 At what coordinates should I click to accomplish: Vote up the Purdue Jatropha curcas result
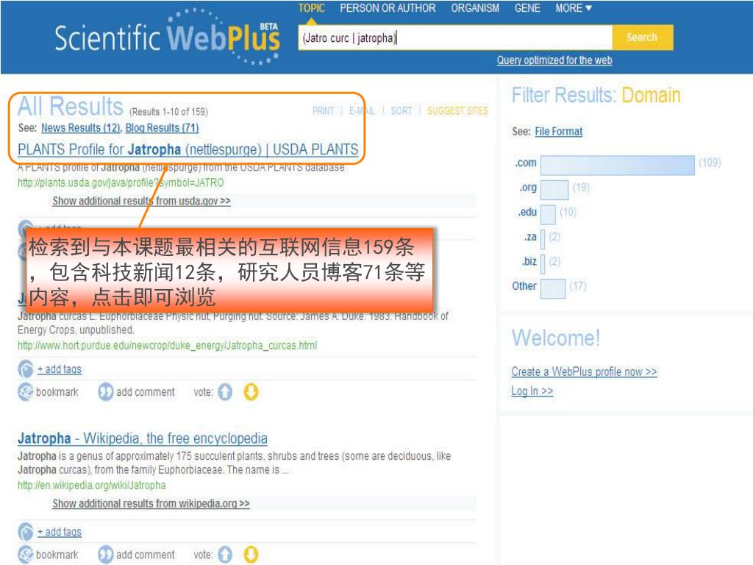225,392
